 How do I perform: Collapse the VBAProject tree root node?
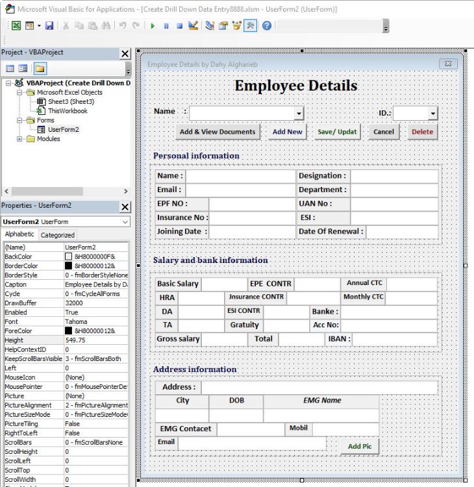8,83
